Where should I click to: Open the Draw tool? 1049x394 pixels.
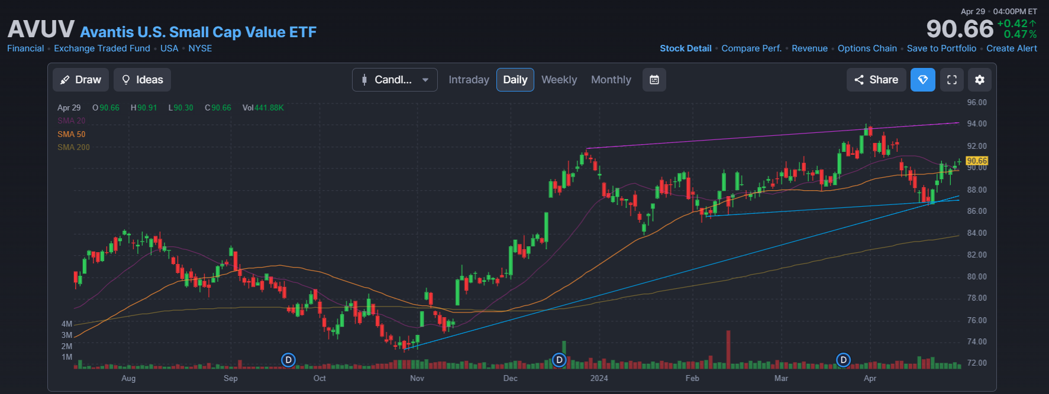80,80
